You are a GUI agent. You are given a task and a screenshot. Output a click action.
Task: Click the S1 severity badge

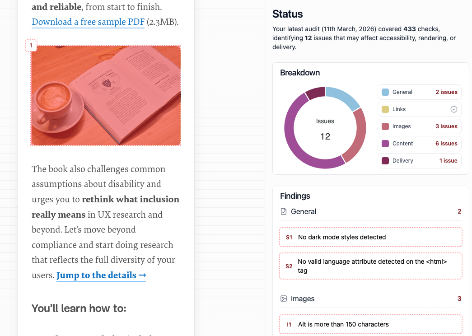pos(289,237)
